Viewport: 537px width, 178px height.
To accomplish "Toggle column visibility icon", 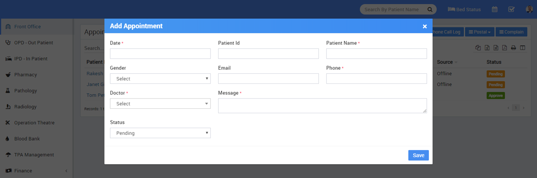I will click(x=522, y=48).
